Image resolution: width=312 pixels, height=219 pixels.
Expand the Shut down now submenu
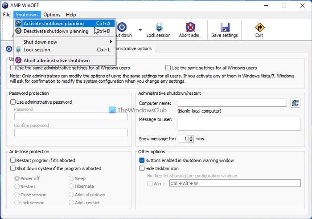tap(65, 42)
